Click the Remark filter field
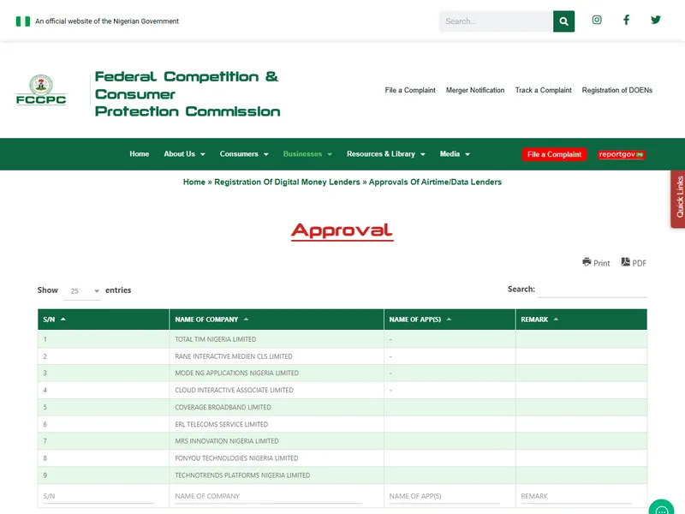 (x=576, y=497)
